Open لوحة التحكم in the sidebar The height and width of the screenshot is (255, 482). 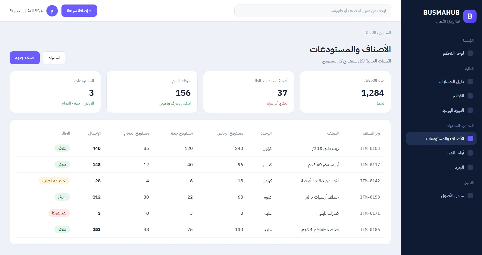441,53
